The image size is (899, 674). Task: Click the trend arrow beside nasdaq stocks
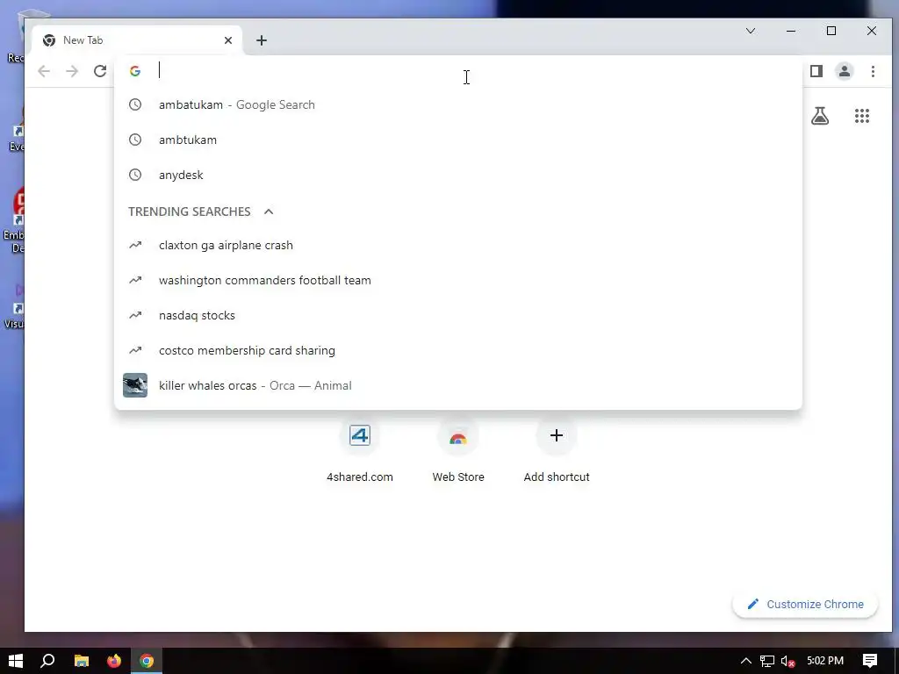tap(134, 315)
